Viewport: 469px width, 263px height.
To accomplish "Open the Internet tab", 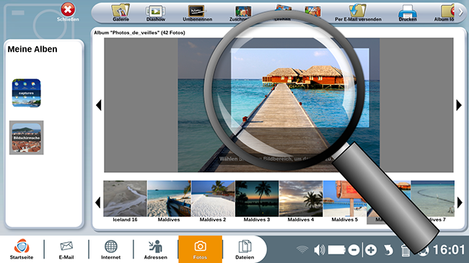I will [110, 249].
